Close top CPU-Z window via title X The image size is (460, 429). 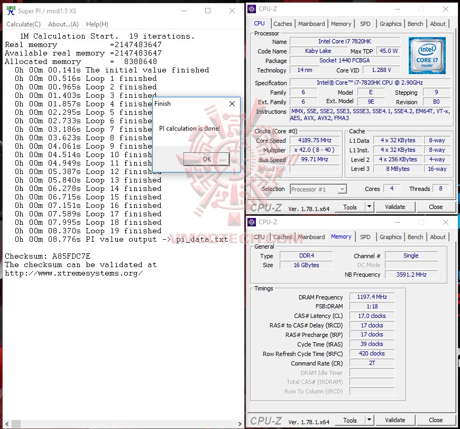[x=446, y=9]
